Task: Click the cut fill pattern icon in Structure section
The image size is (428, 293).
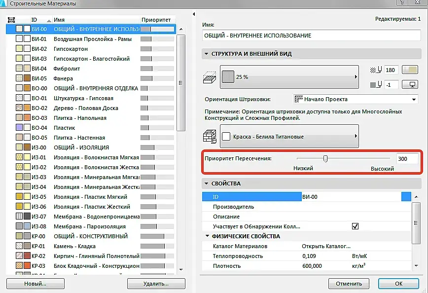Action: point(210,77)
